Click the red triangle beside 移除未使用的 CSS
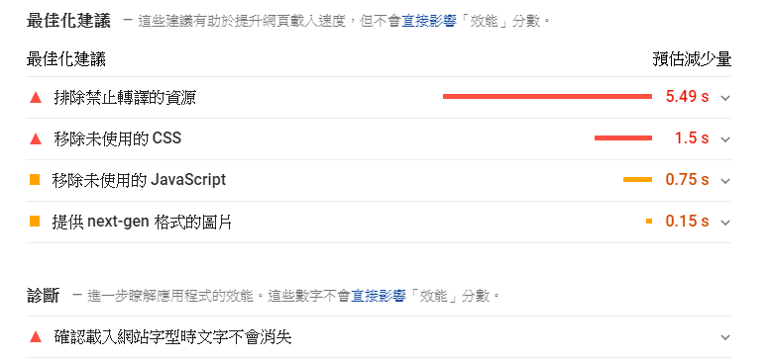The image size is (770, 363). point(36,139)
